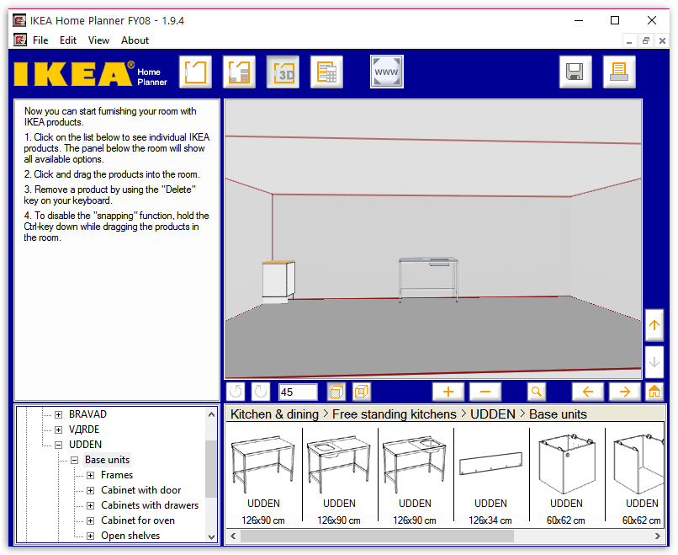Open the View menu
The height and width of the screenshot is (555, 678).
[98, 40]
